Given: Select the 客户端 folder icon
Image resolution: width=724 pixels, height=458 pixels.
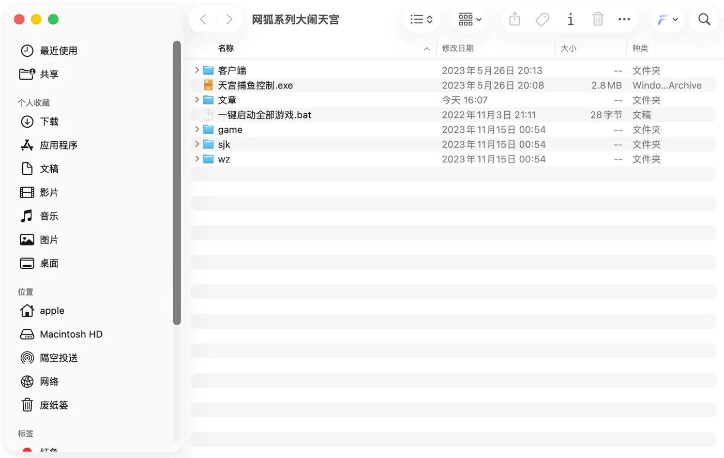Looking at the screenshot, I should coord(208,70).
